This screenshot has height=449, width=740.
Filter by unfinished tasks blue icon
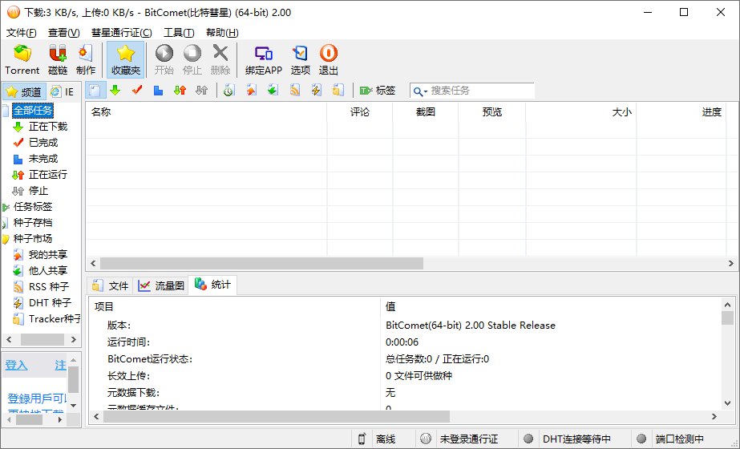pos(158,90)
